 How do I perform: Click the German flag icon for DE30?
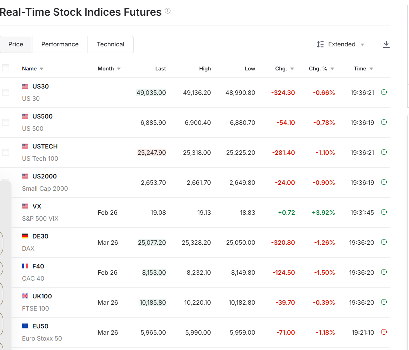(25, 236)
